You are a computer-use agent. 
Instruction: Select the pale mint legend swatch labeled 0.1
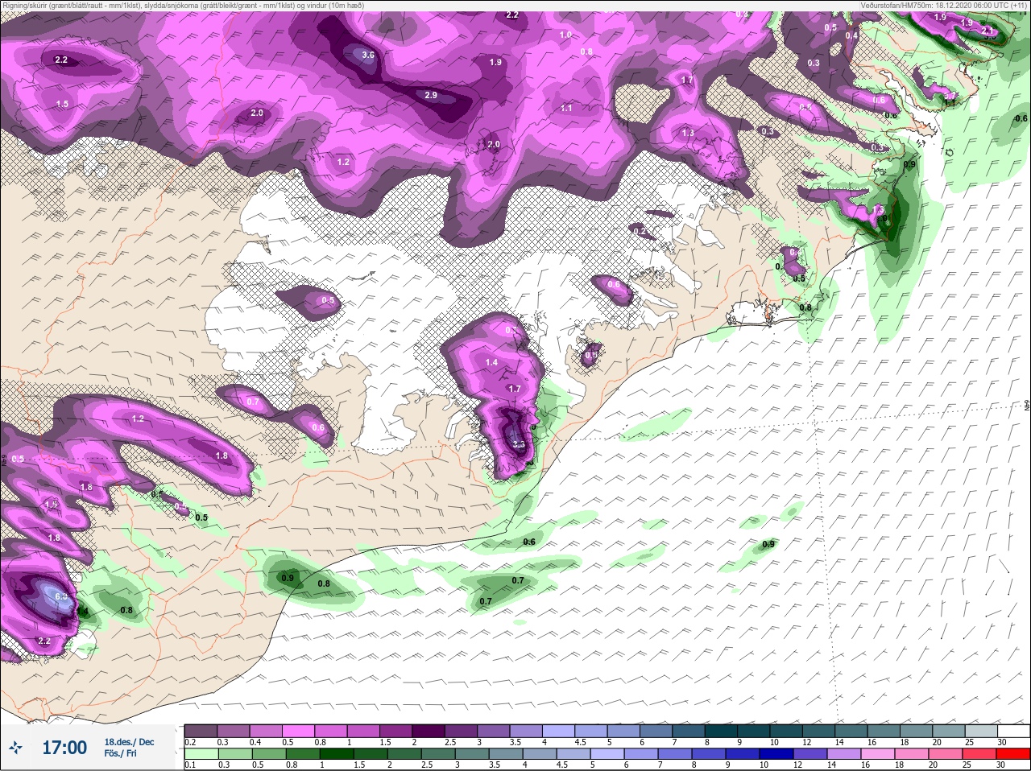tap(201, 754)
